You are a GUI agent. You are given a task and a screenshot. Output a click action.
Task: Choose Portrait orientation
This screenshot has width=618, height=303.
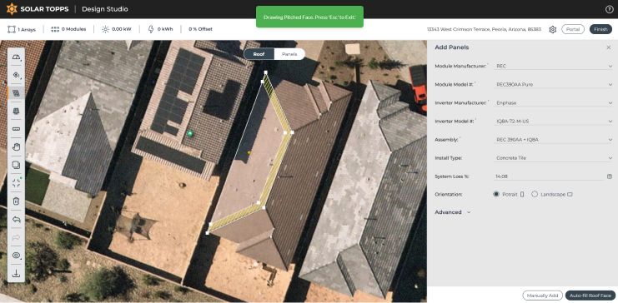point(496,194)
